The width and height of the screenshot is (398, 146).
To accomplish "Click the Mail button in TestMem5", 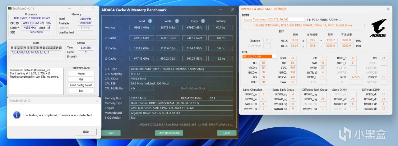I will click(81, 79).
